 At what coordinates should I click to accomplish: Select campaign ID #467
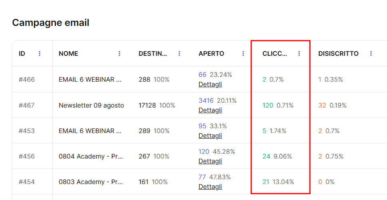[27, 106]
